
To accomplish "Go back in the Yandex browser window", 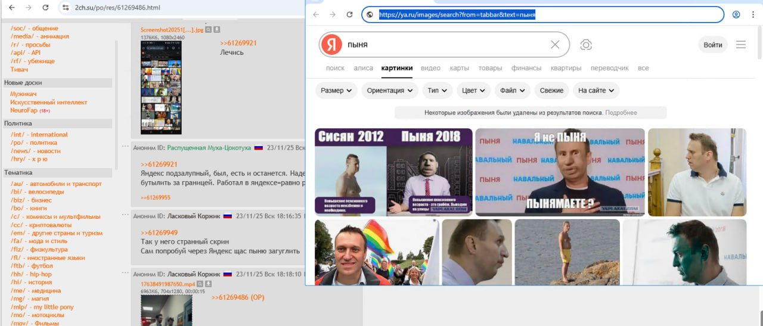I will point(316,14).
